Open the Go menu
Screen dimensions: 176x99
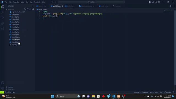(27, 2)
